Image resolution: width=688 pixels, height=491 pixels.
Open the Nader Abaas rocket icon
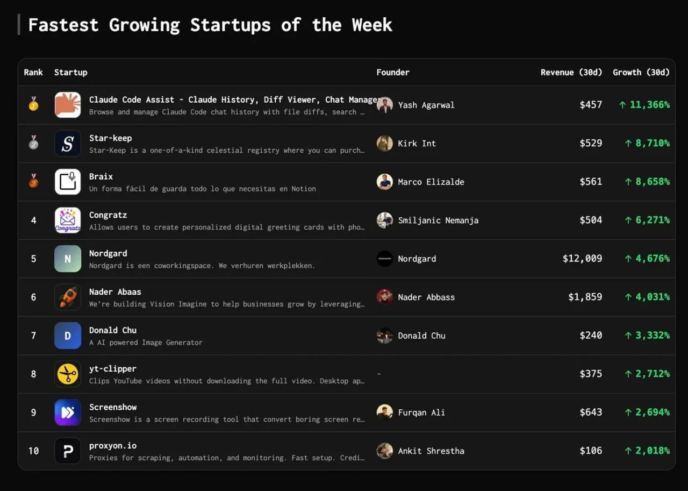point(68,297)
